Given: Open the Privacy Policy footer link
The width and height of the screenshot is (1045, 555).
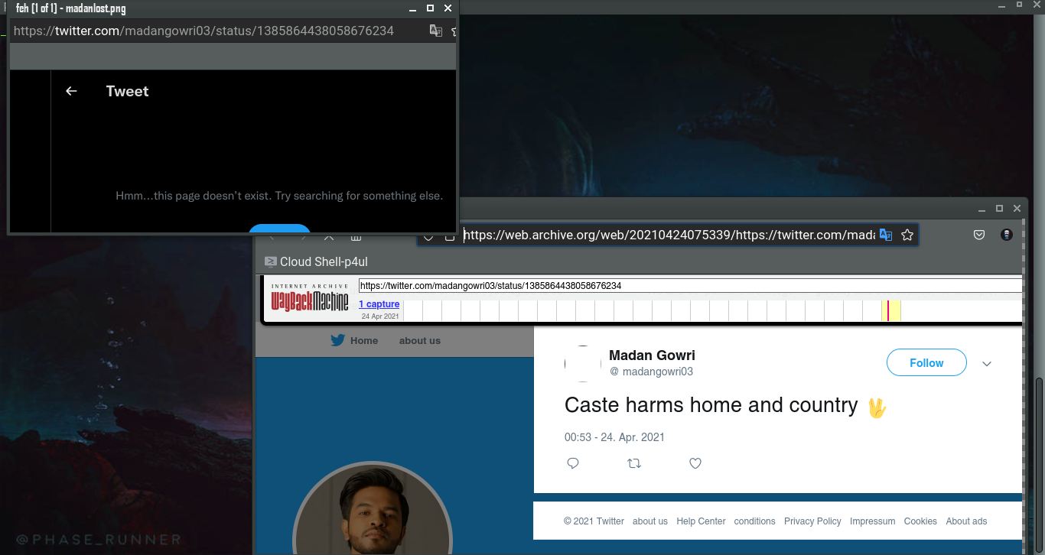Looking at the screenshot, I should [812, 521].
